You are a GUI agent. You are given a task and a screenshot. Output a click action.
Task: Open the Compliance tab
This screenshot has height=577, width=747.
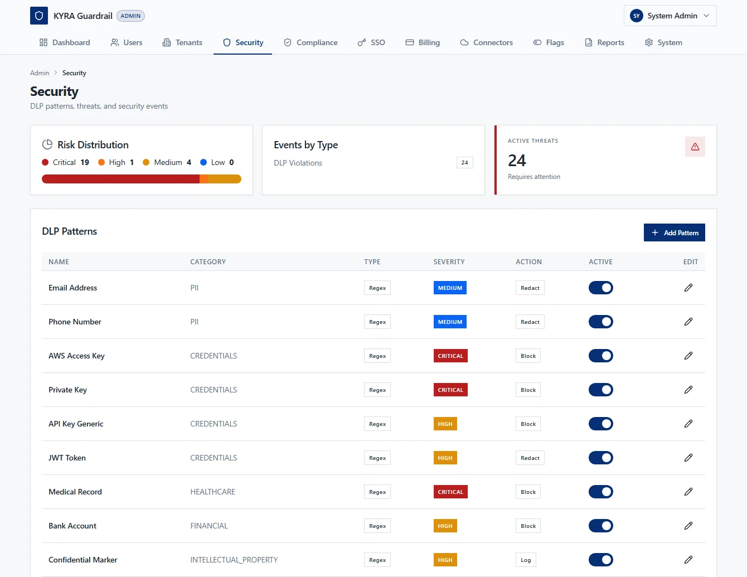pos(311,42)
